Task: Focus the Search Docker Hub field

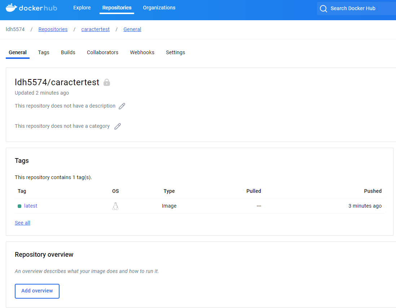Action: [356, 8]
